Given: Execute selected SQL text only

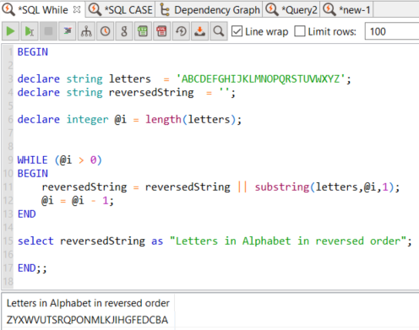Looking at the screenshot, I should [x=30, y=31].
